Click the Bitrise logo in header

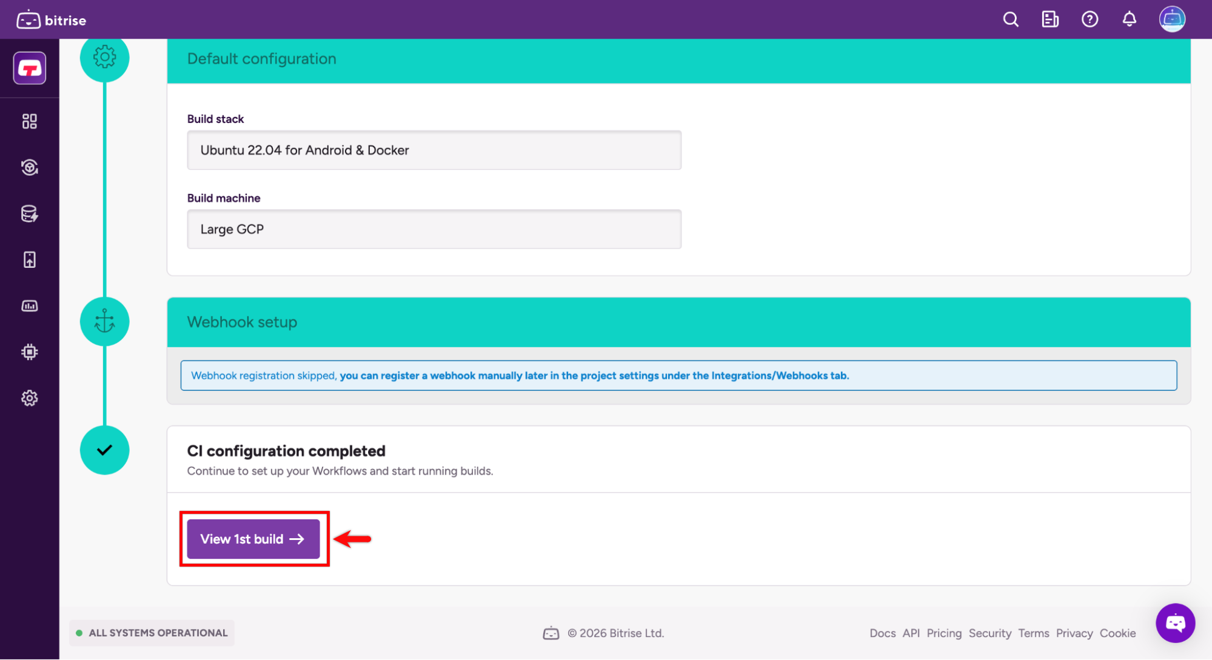[52, 20]
